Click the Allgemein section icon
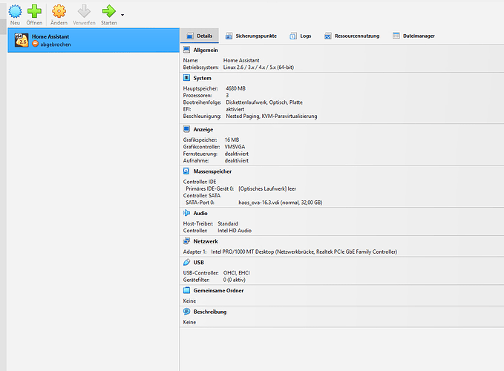 click(186, 50)
